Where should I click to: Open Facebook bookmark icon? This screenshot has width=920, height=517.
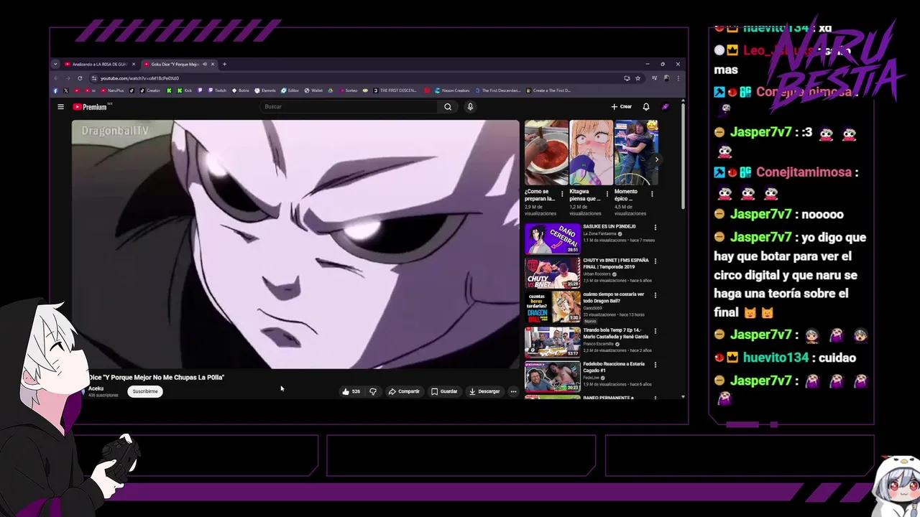point(55,90)
